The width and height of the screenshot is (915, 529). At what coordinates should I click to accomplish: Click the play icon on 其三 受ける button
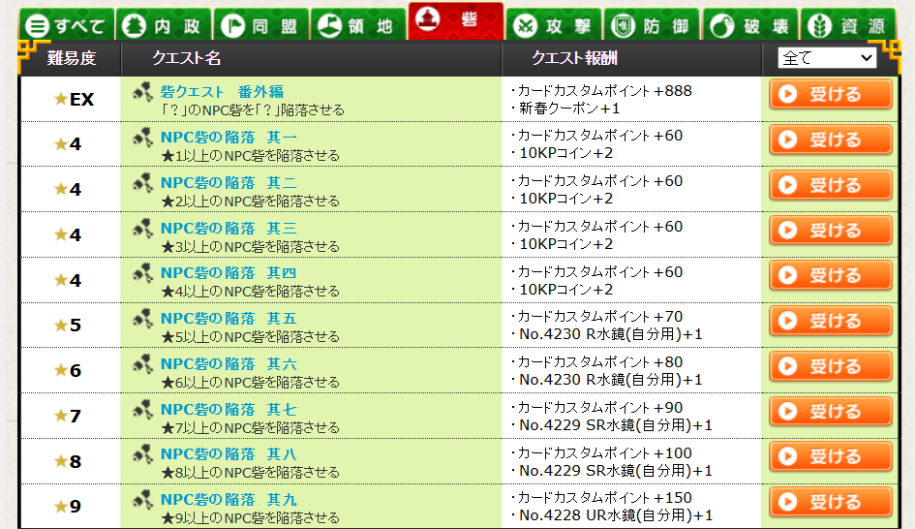(x=788, y=231)
